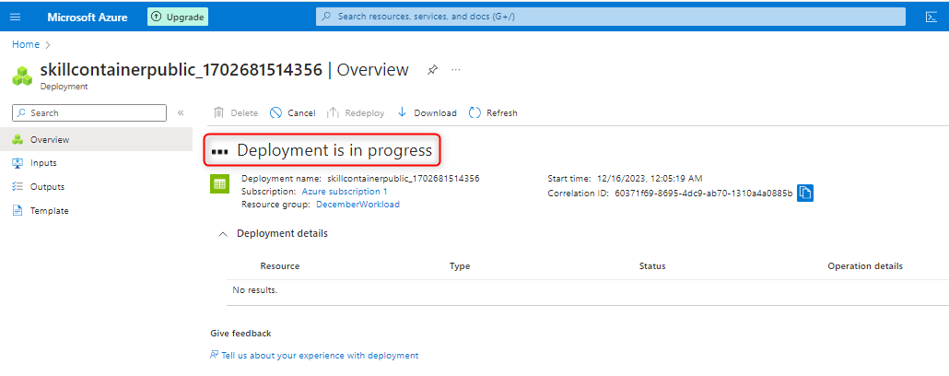Click the Deployment is in progress heading
The height and width of the screenshot is (376, 949).
pyautogui.click(x=334, y=150)
